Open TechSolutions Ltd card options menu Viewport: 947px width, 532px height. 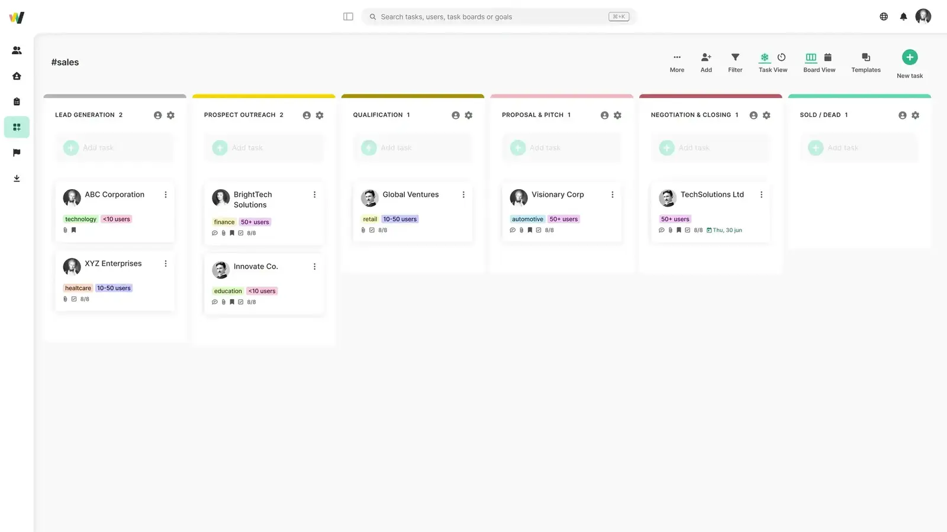coord(761,194)
